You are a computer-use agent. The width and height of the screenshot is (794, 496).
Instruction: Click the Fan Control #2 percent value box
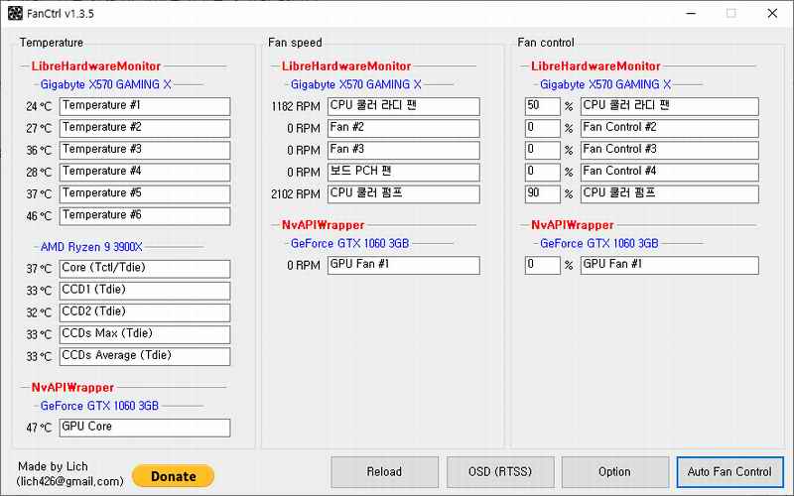tap(542, 128)
